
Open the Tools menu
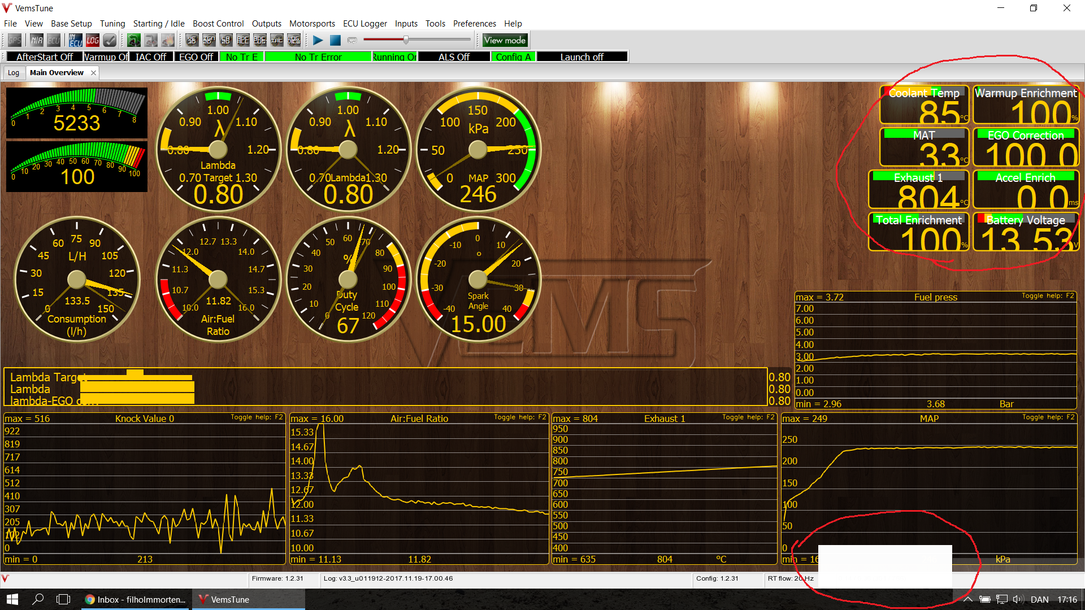pyautogui.click(x=435, y=24)
